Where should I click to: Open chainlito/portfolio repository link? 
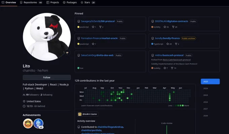pos(91,130)
